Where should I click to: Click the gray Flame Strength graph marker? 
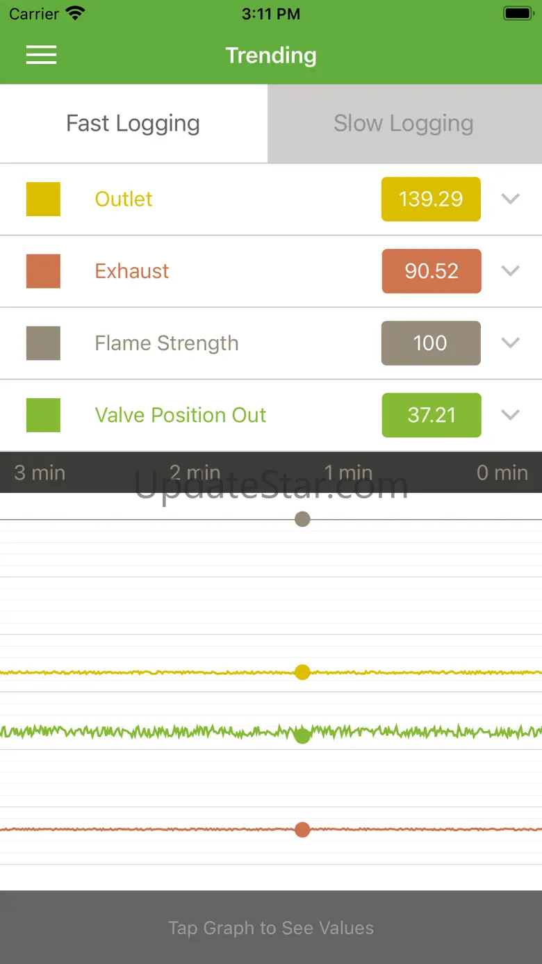coord(302,519)
